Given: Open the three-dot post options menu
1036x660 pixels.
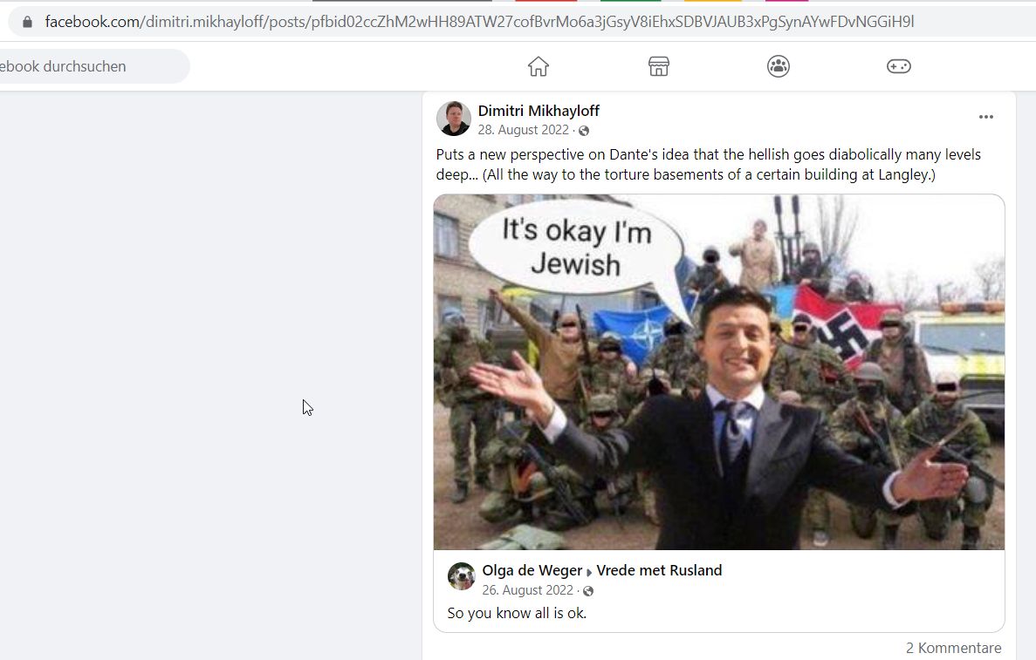Looking at the screenshot, I should [985, 117].
